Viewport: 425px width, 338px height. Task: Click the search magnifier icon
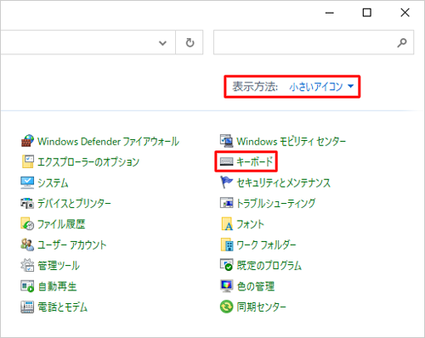402,42
